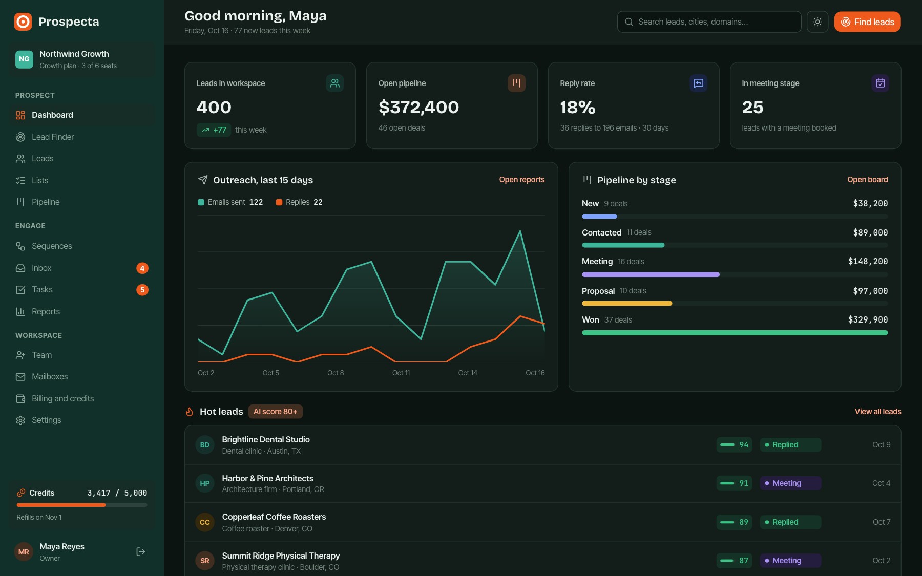Click the Reply rate message icon
Image resolution: width=922 pixels, height=576 pixels.
coord(698,83)
